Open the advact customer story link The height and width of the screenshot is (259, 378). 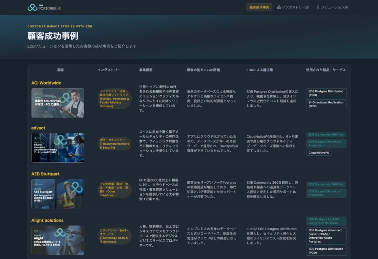pyautogui.click(x=38, y=128)
